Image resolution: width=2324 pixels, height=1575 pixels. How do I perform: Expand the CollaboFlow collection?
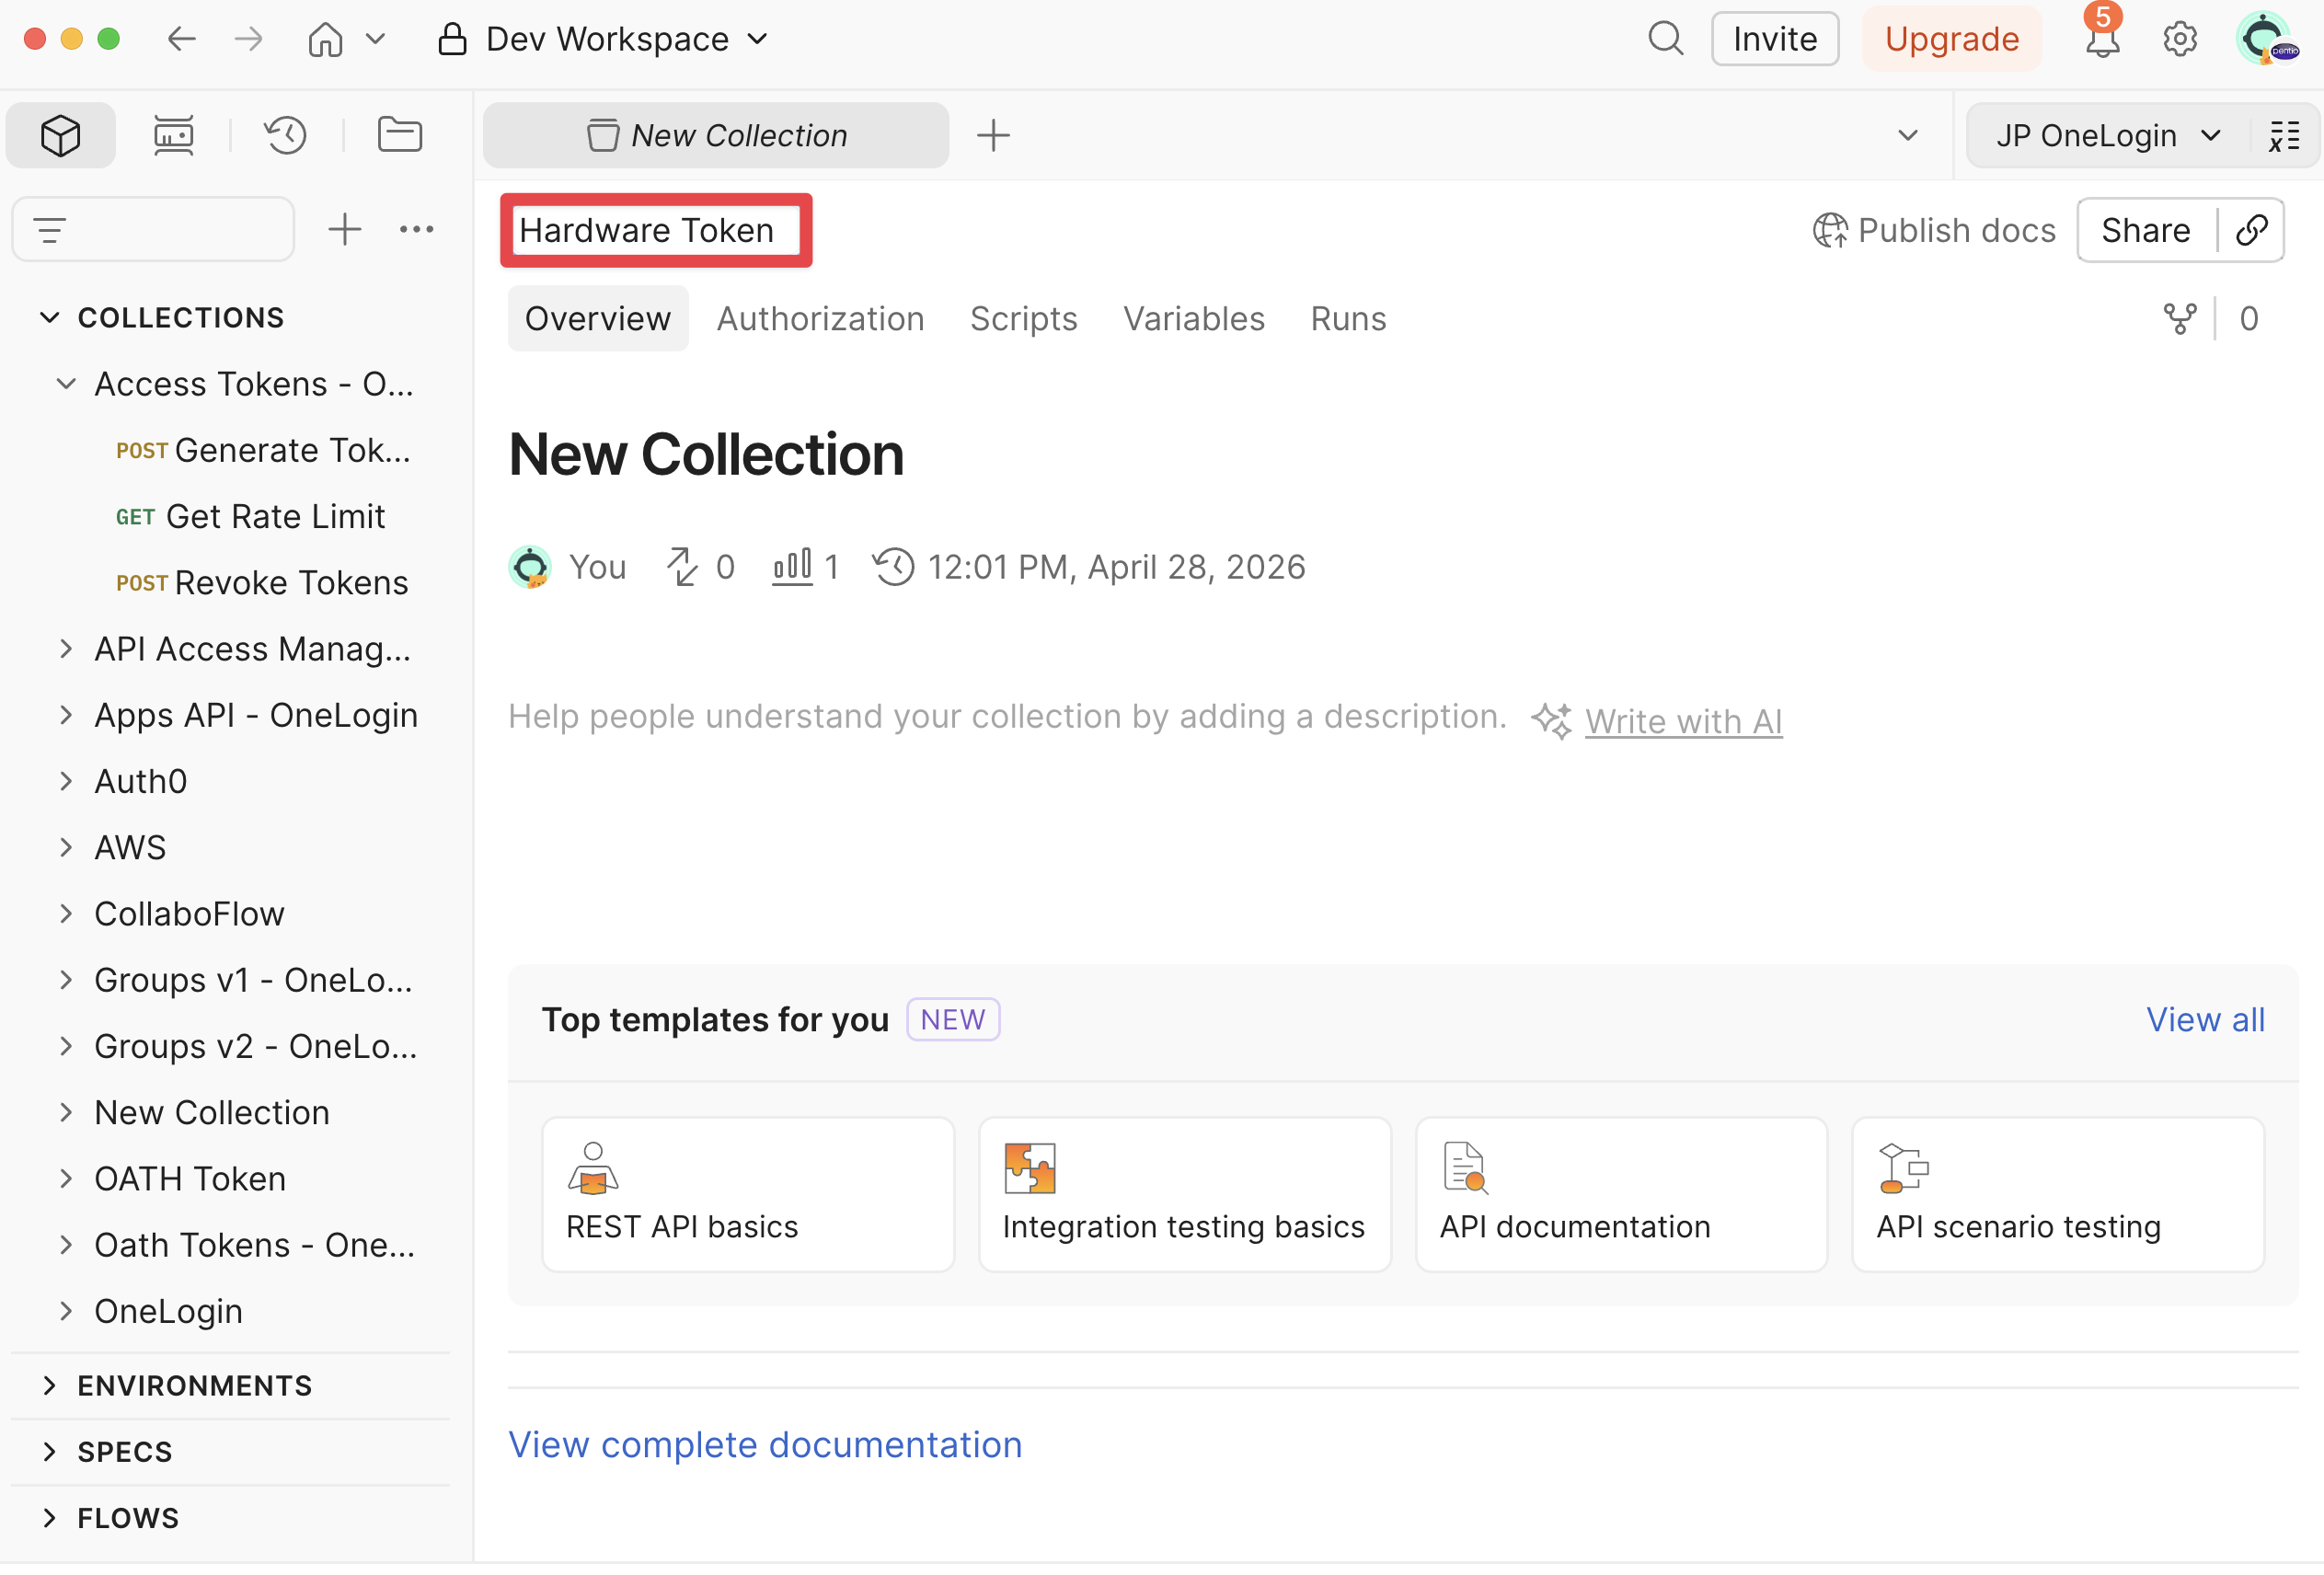click(66, 914)
